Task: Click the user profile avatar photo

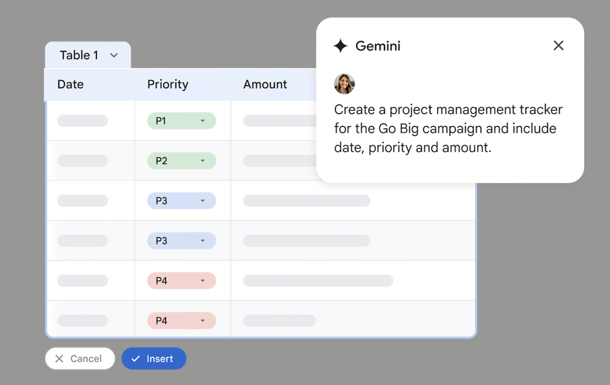Action: [344, 84]
